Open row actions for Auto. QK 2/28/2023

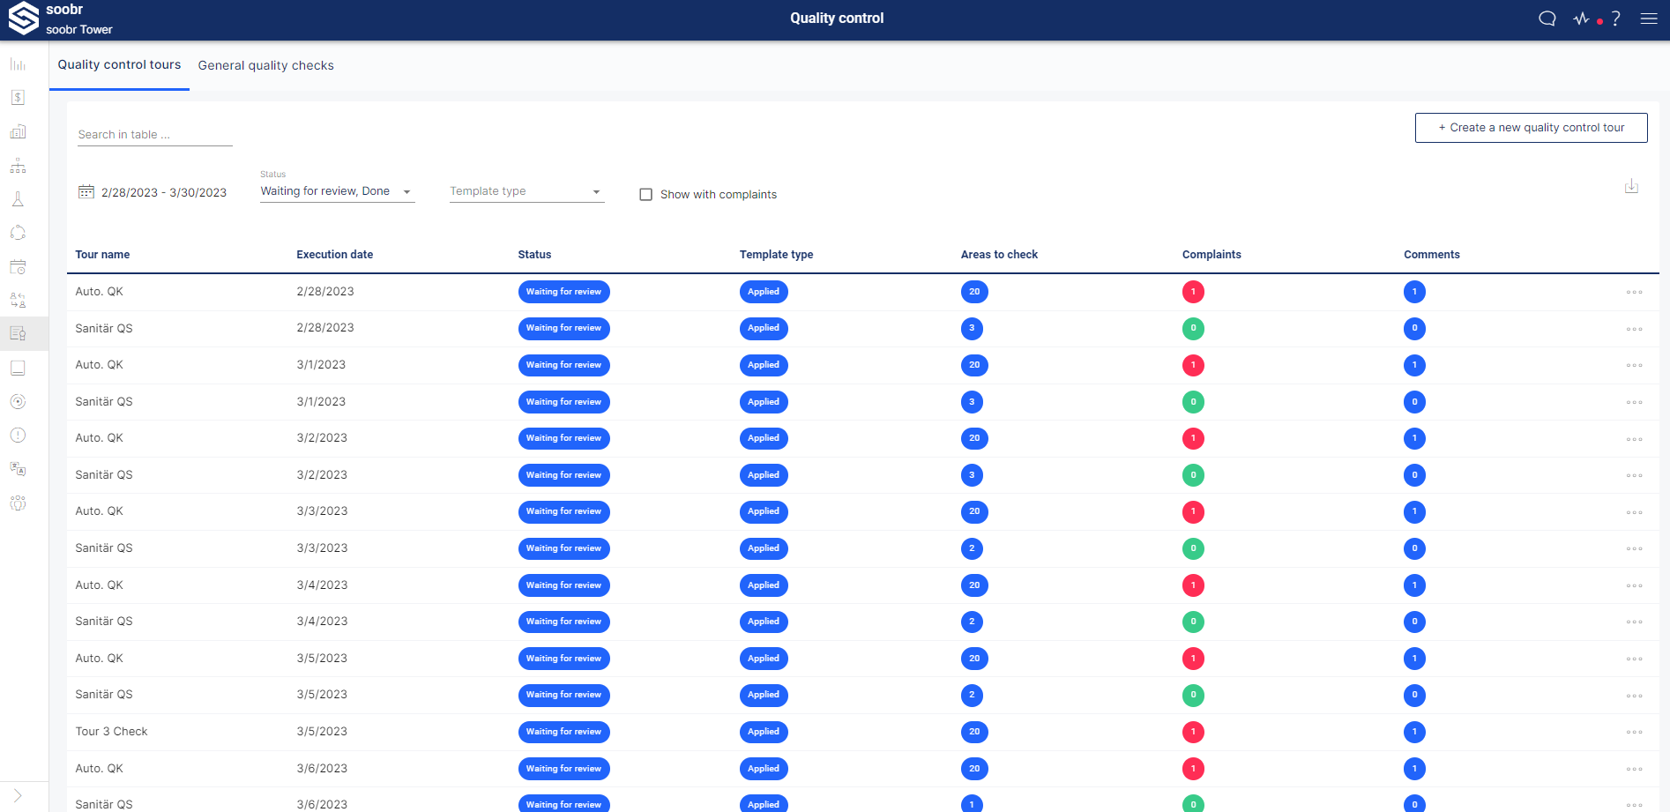click(x=1634, y=293)
